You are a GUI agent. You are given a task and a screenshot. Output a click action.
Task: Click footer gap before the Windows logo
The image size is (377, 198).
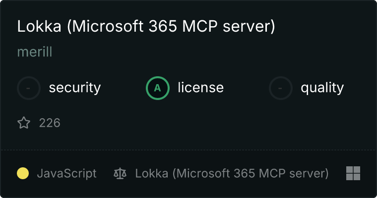coord(337,173)
